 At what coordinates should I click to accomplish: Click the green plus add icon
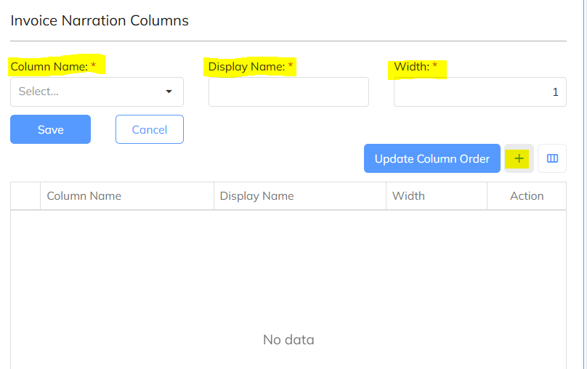tap(519, 158)
